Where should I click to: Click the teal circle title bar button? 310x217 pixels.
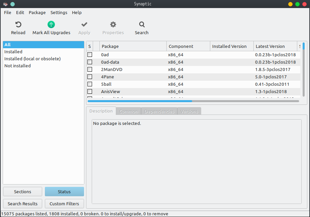12,4
